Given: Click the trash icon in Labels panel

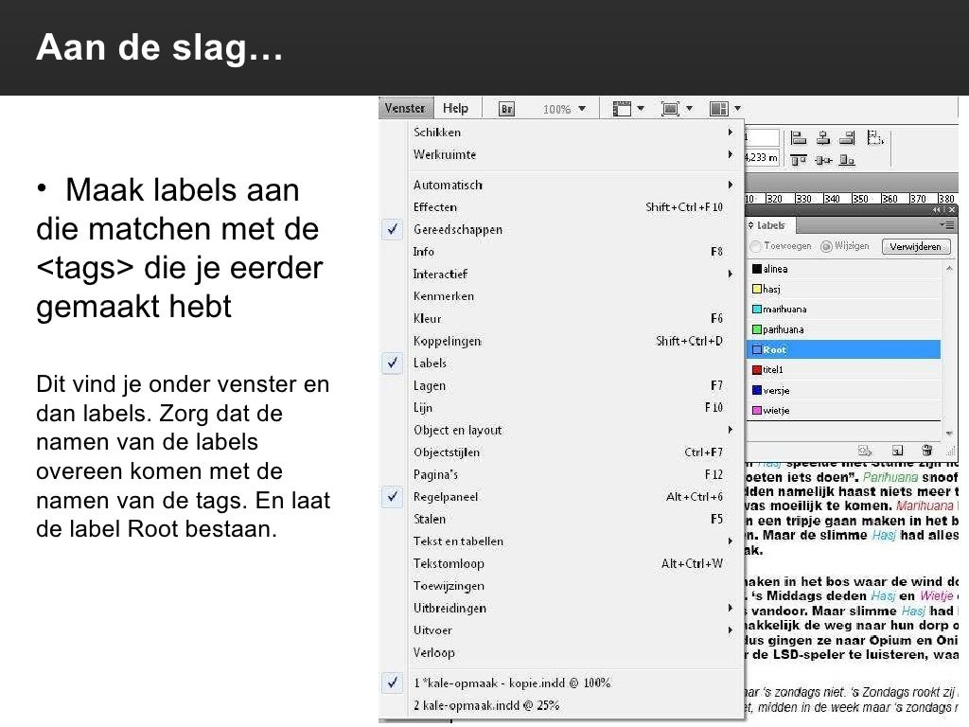Looking at the screenshot, I should [x=926, y=450].
